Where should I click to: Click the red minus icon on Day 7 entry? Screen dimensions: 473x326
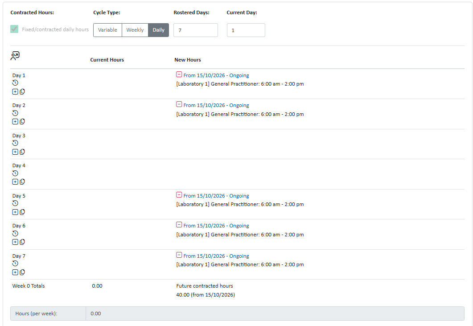click(x=179, y=255)
